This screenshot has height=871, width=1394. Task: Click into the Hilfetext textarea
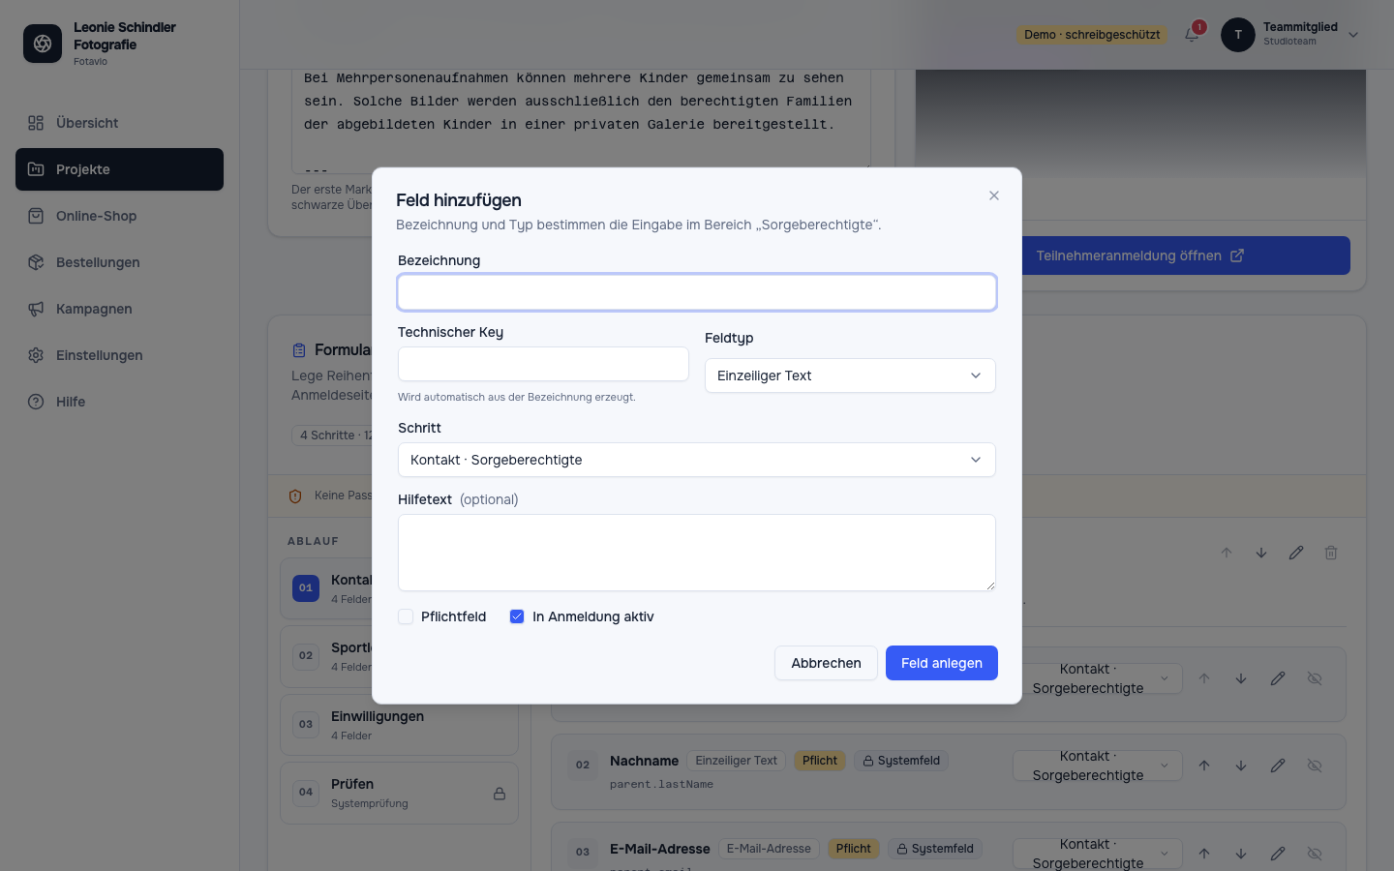697,553
